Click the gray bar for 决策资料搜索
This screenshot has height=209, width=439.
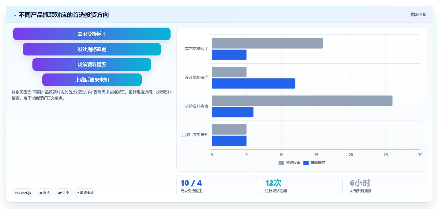pos(302,101)
